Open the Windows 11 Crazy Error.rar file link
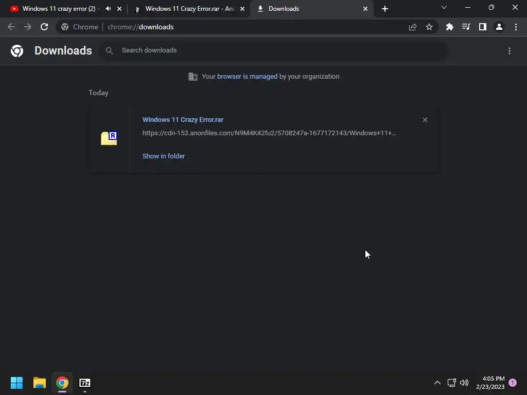This screenshot has height=395, width=527. coord(183,119)
